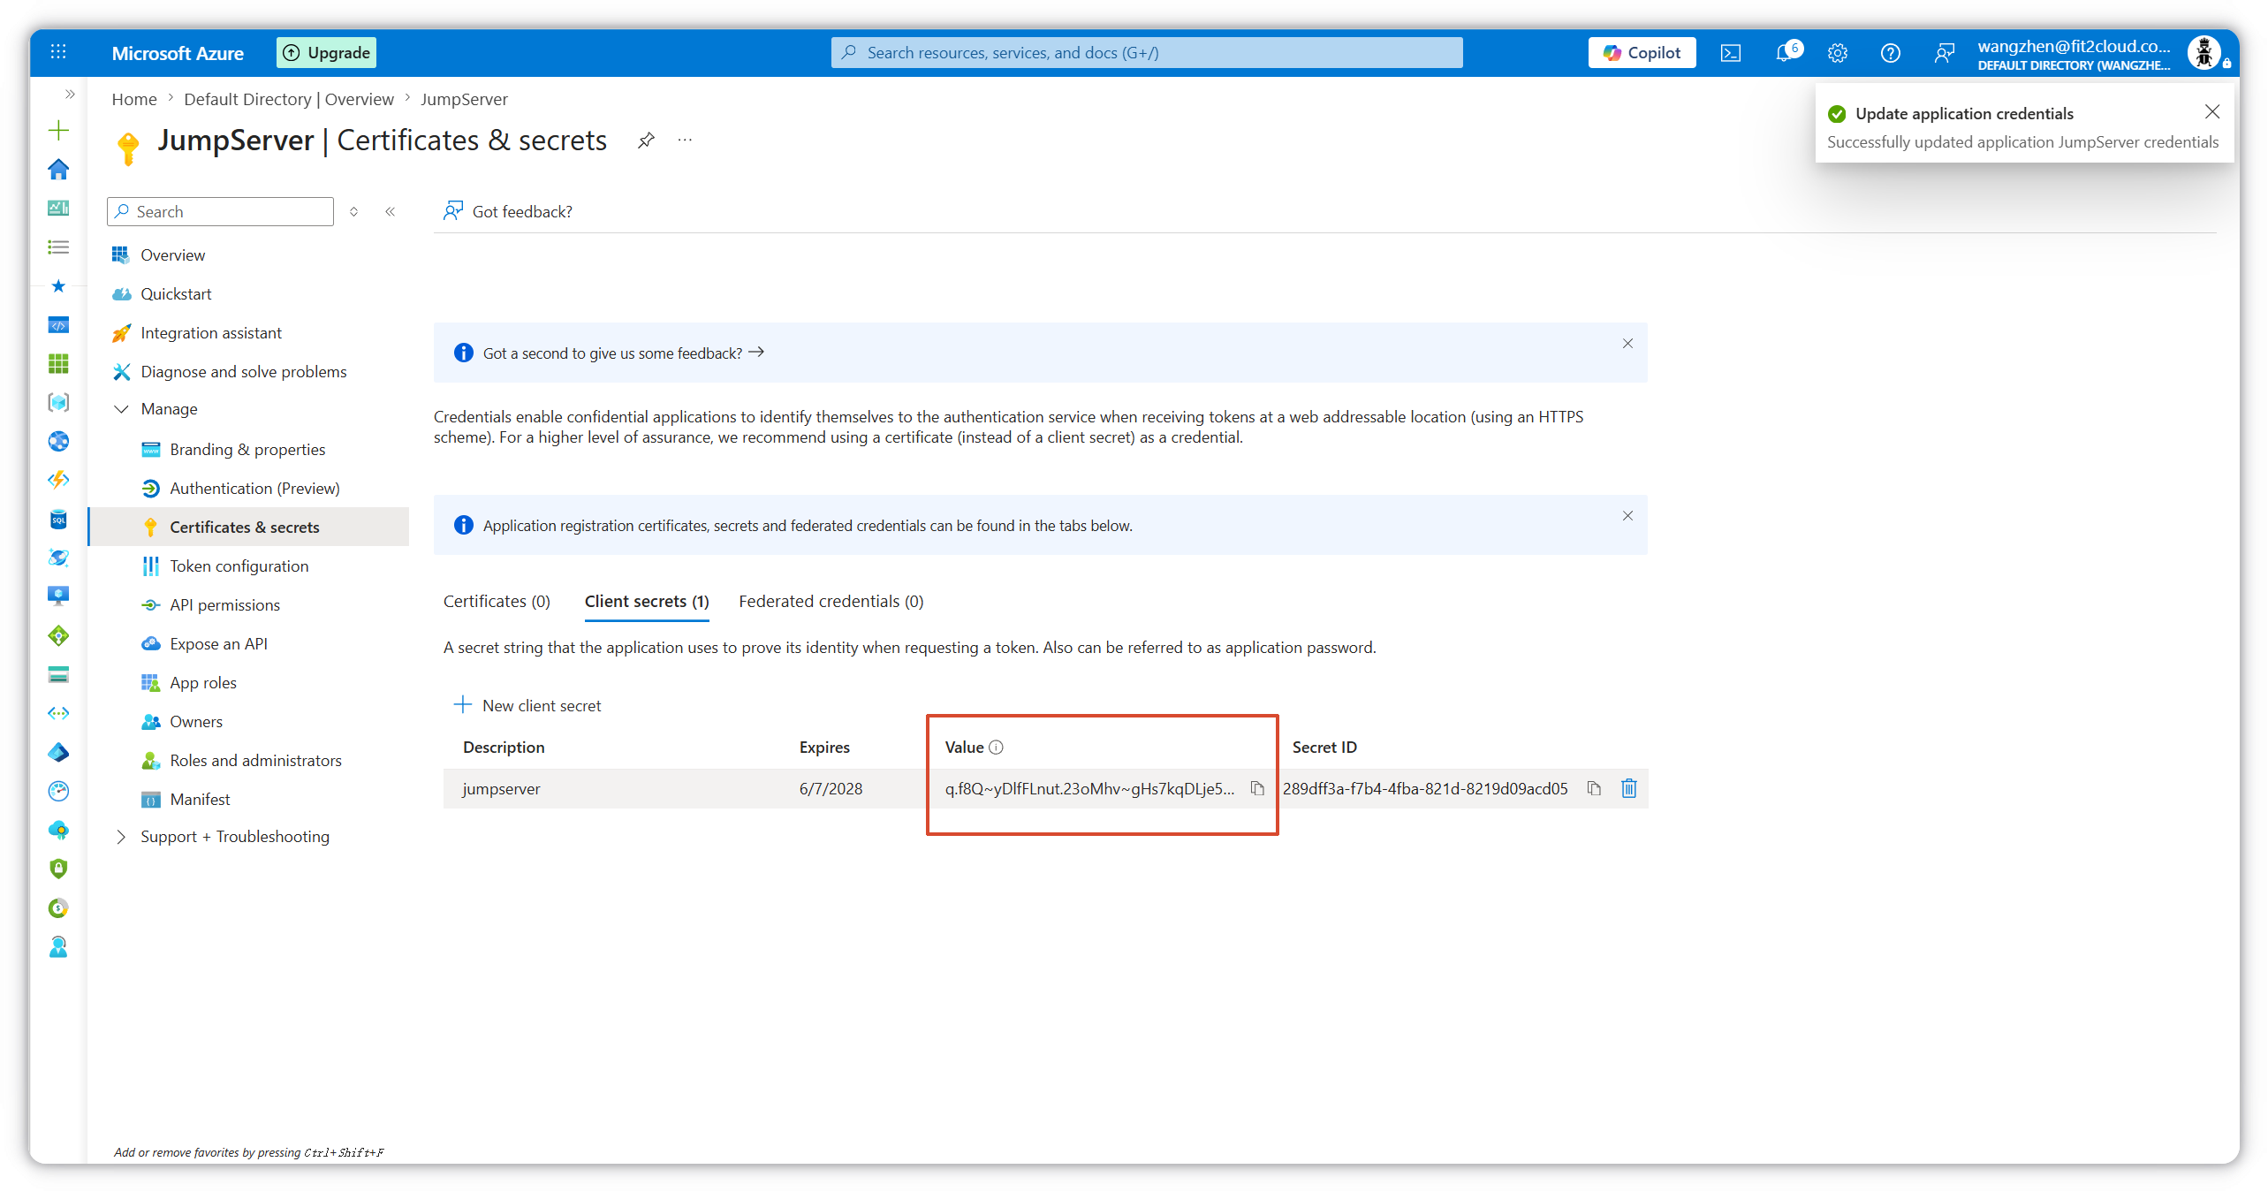Click Default Directory | Overview breadcrumb
Viewport: 2268px width, 1192px height.
pyautogui.click(x=289, y=100)
